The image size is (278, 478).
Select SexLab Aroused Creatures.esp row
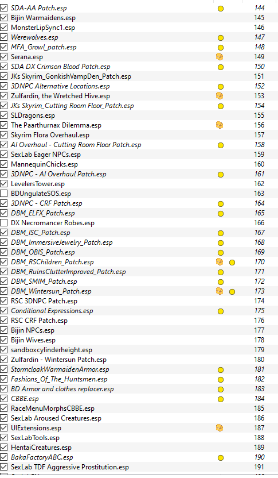[x=139, y=418]
